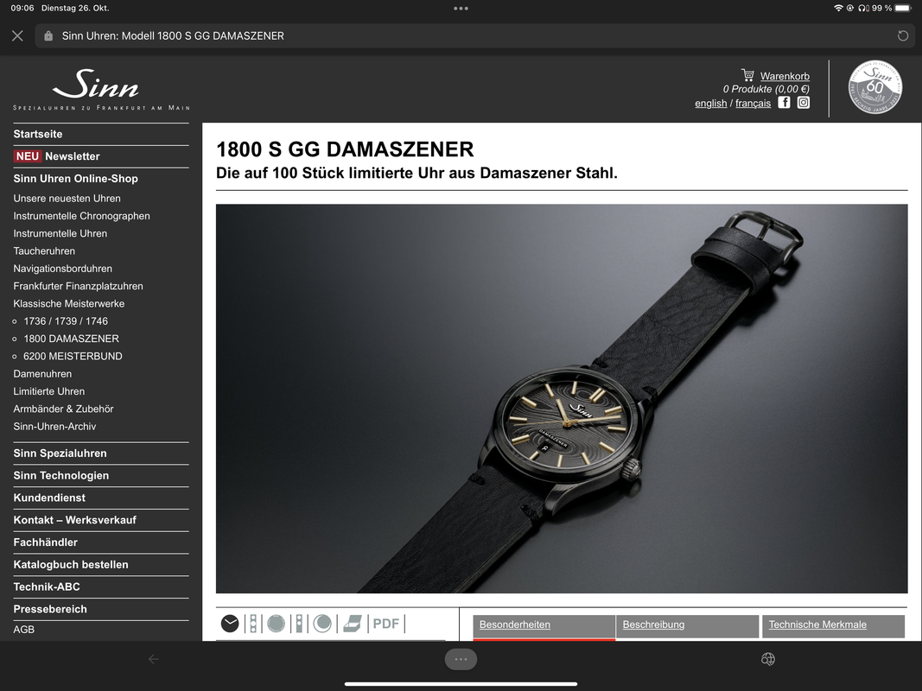Select the 1736 / 1739 / 1746 sub-item
Image resolution: width=922 pixels, height=691 pixels.
coord(66,321)
